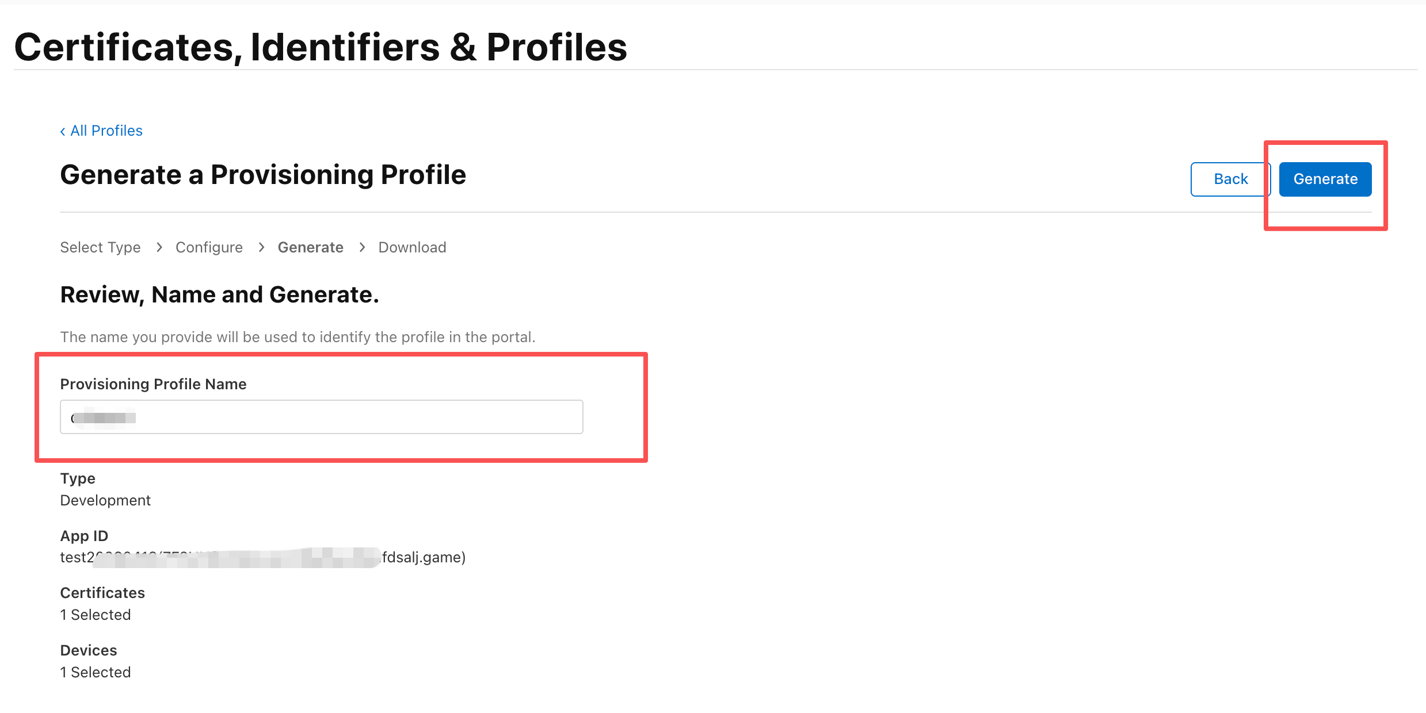This screenshot has width=1426, height=713.
Task: Jump to the Download breadcrumb step
Action: (412, 247)
